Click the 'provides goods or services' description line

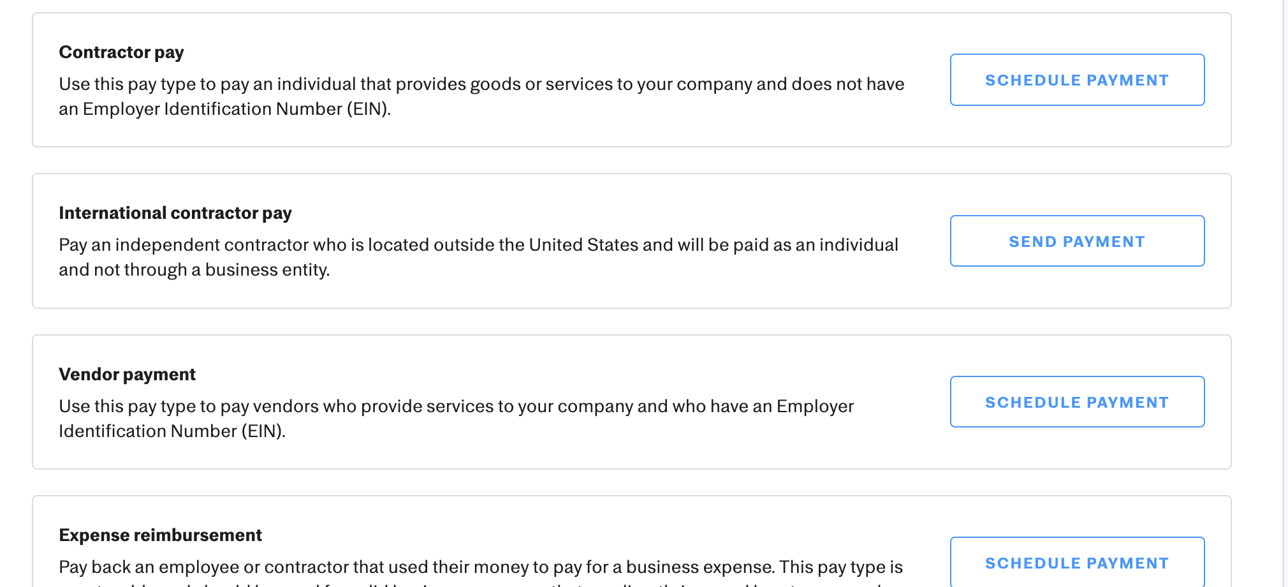pyautogui.click(x=481, y=84)
